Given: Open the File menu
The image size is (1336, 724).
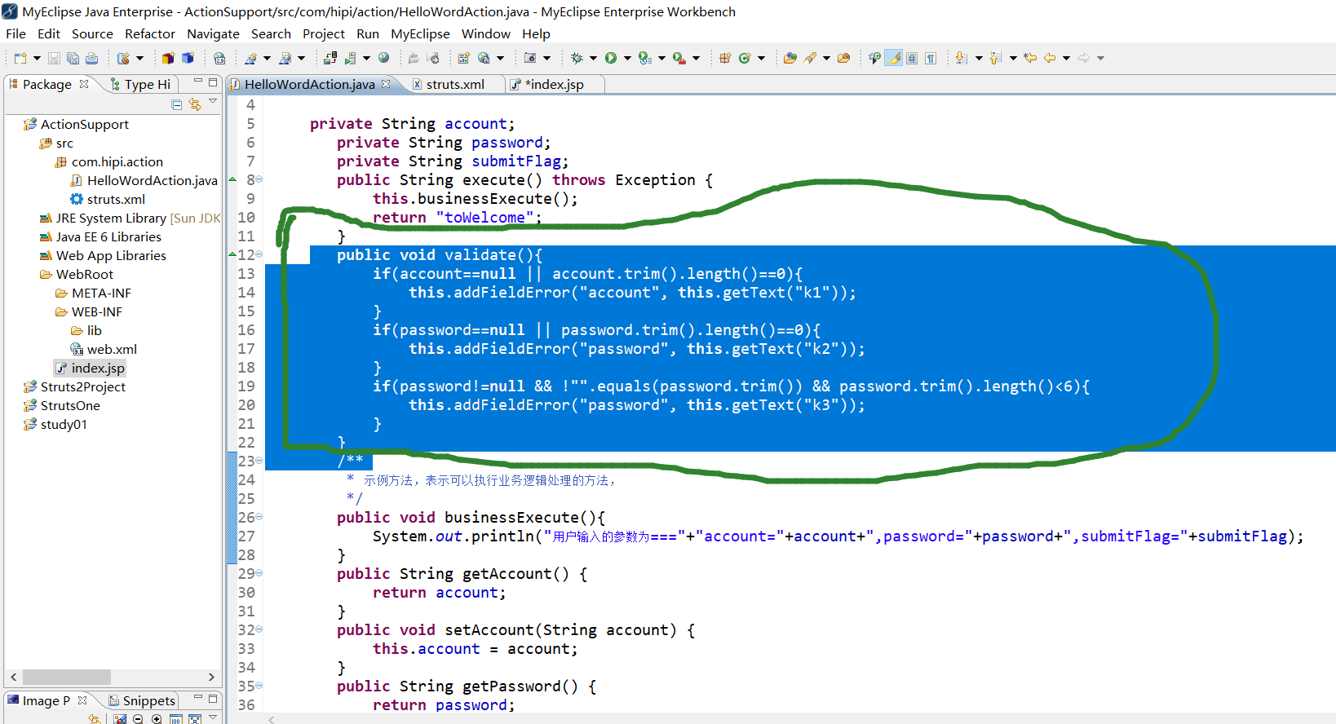Looking at the screenshot, I should point(15,33).
